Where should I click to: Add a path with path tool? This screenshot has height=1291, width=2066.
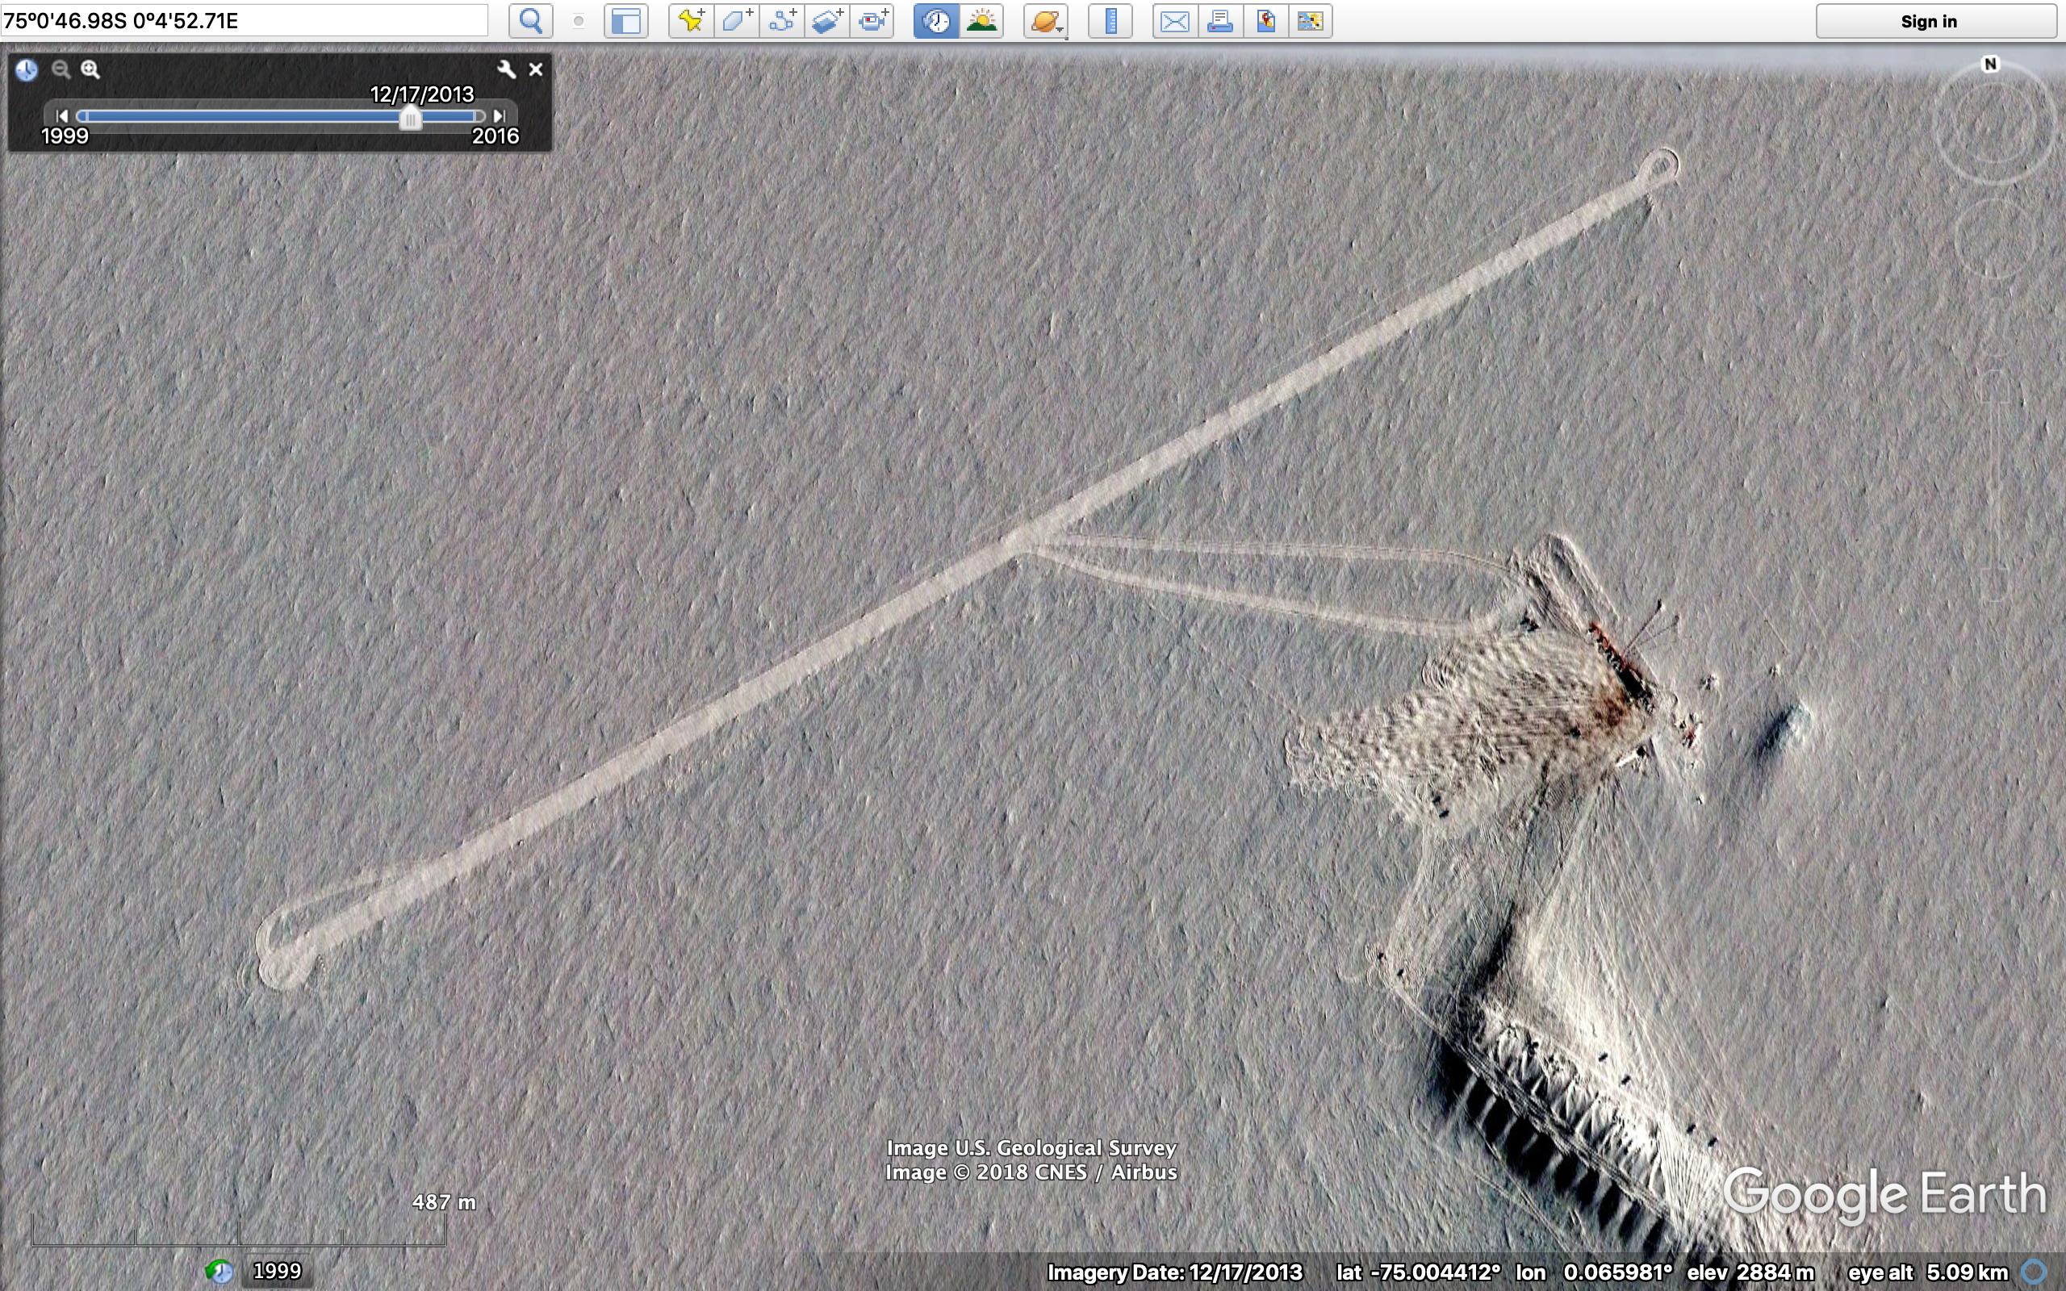[x=781, y=20]
